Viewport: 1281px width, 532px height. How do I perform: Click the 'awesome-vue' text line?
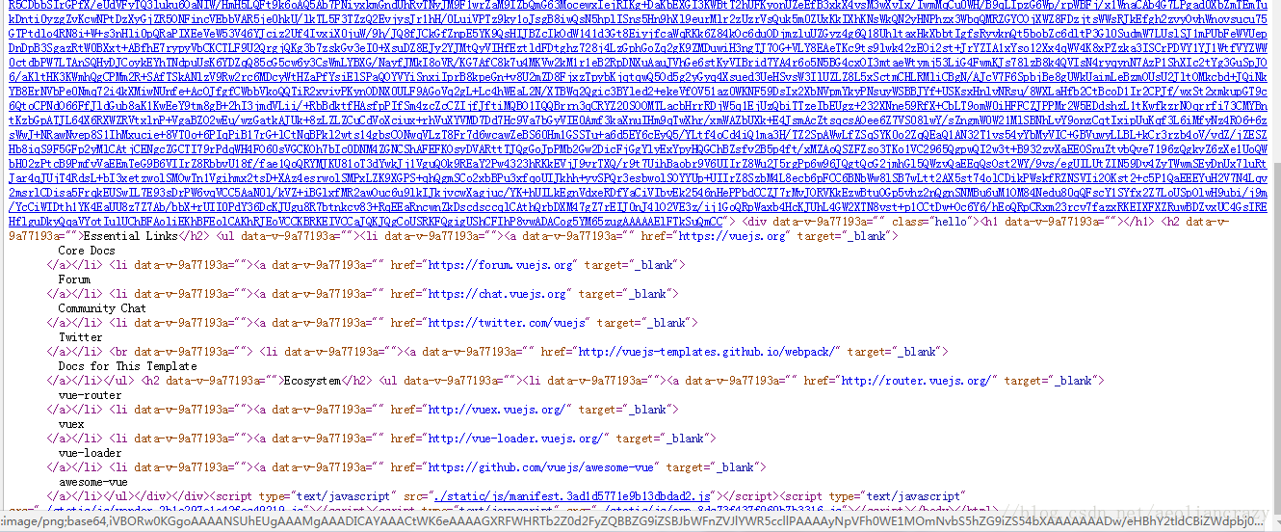(x=92, y=482)
